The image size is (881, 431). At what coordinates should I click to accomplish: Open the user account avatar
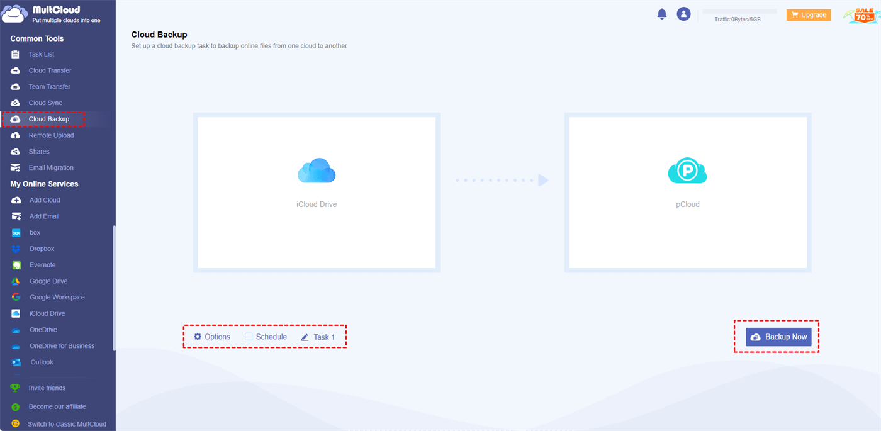click(683, 14)
